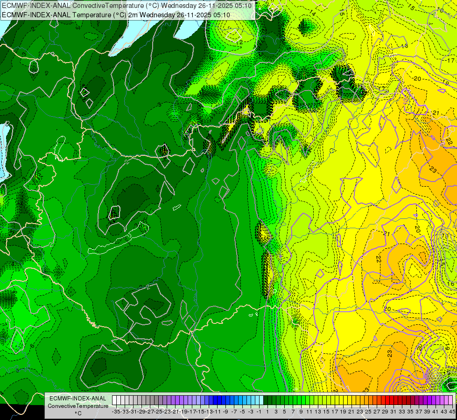This screenshot has height=420, width=457.
Task: Click the 45 legend scale value
Action: pyautogui.click(x=452, y=412)
